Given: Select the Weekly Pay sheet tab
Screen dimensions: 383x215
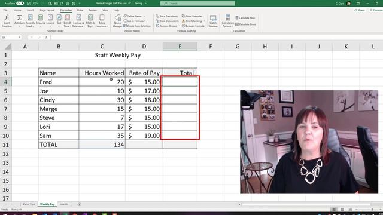Looking at the screenshot, I should [x=47, y=204].
